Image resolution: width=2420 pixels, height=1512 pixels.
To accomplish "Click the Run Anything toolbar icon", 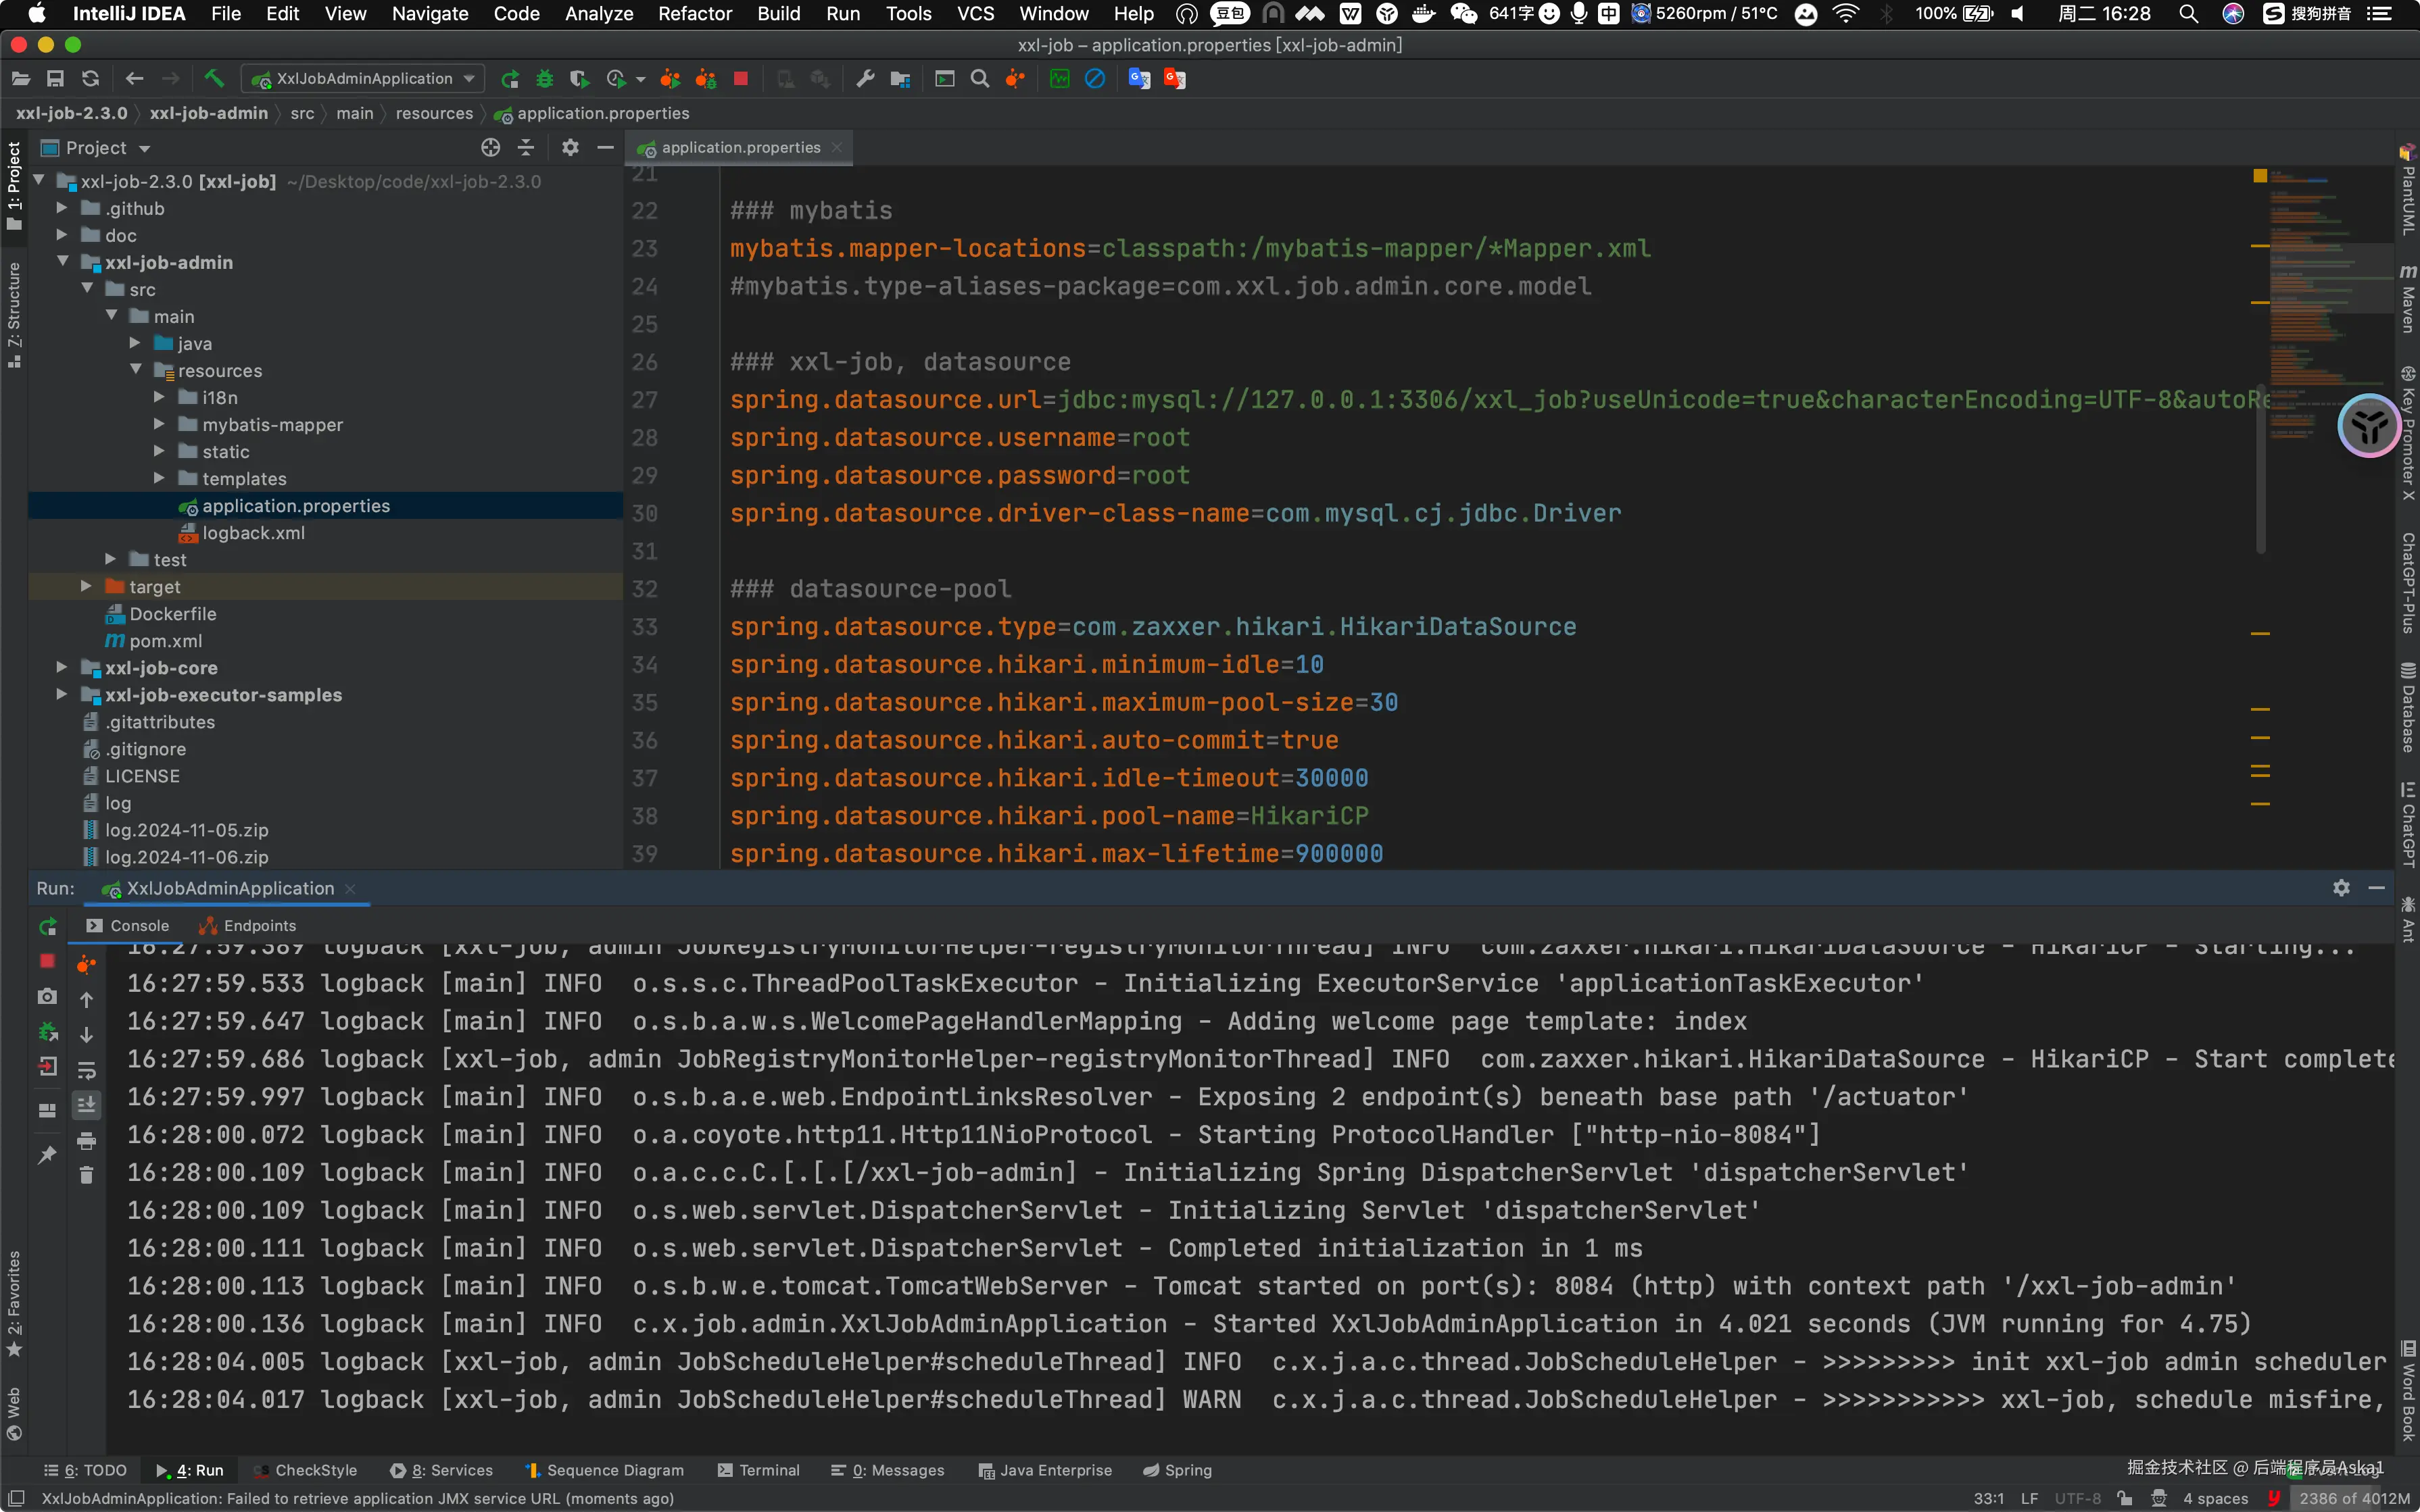I will pos(944,78).
